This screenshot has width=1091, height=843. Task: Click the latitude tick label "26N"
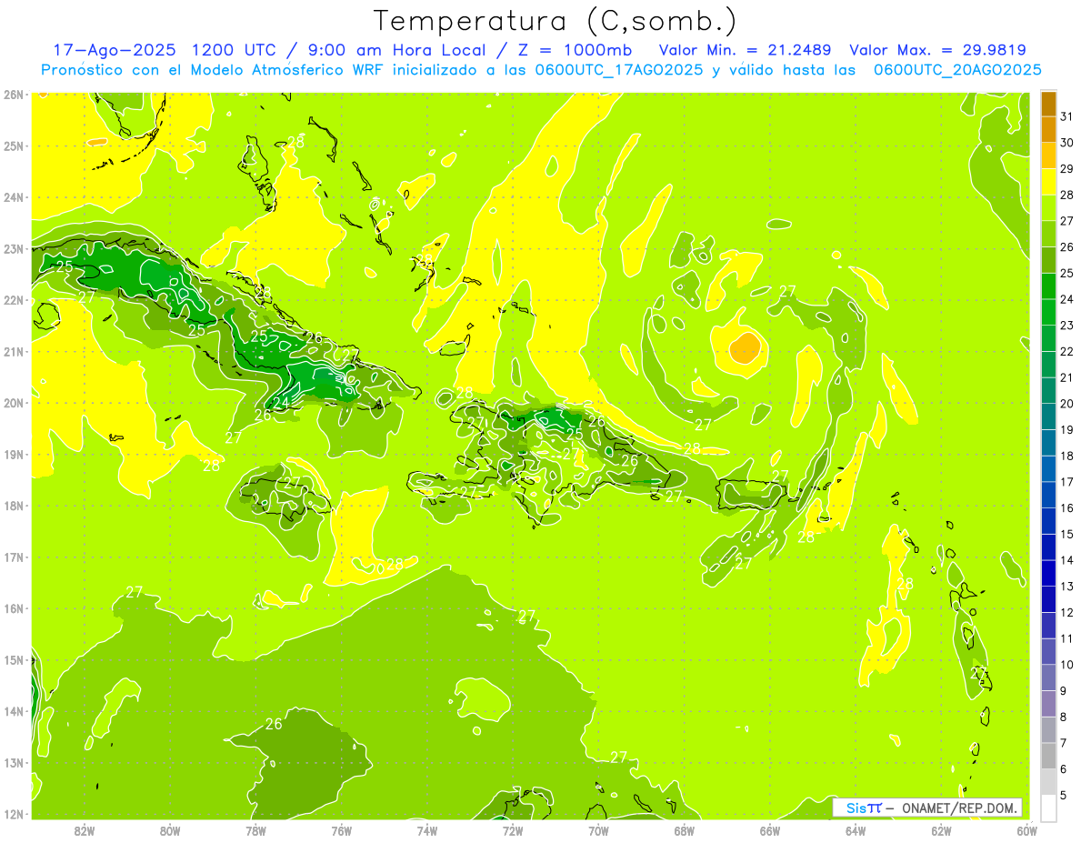13,95
